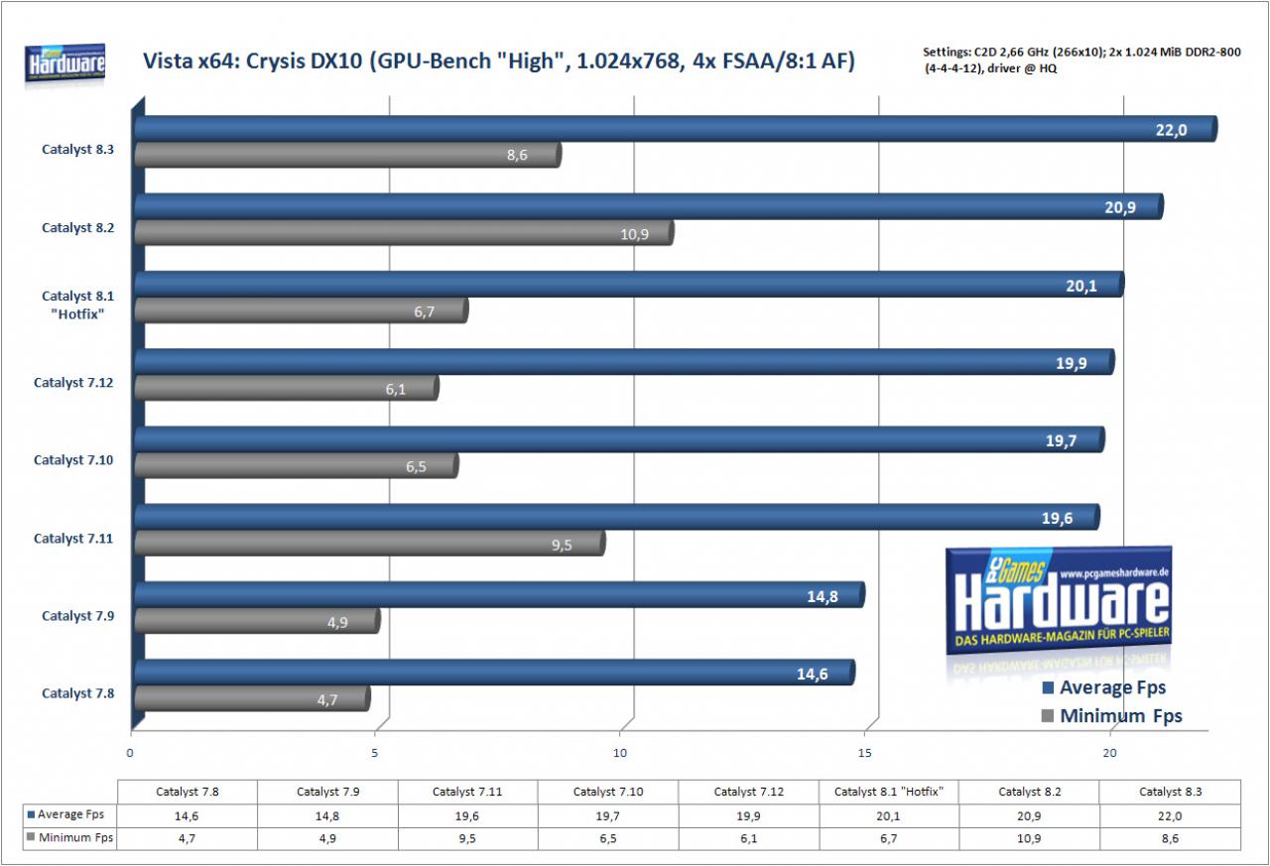Click the table cell 10,9 in Minimum Fps row
The width and height of the screenshot is (1270, 866).
coord(1030,838)
